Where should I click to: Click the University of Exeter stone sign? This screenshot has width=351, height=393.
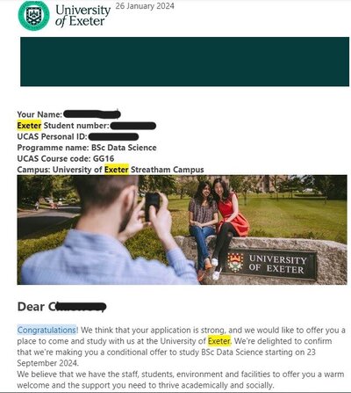(269, 265)
